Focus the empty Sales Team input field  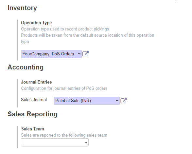tap(55, 142)
